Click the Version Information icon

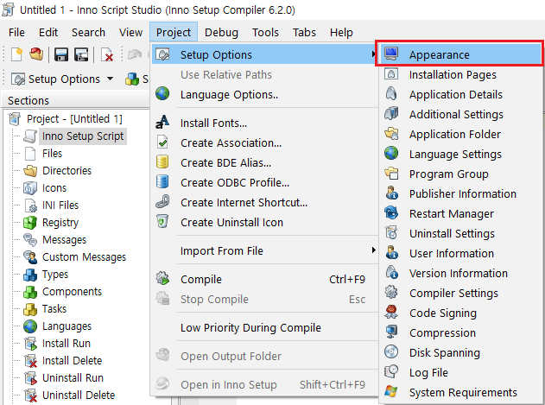[x=391, y=273]
